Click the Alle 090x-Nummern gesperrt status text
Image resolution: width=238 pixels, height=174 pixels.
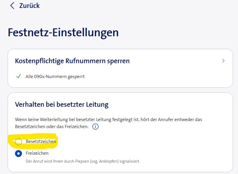coord(55,77)
